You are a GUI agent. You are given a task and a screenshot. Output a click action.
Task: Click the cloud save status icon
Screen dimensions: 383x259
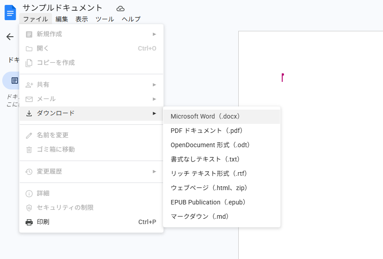point(120,8)
